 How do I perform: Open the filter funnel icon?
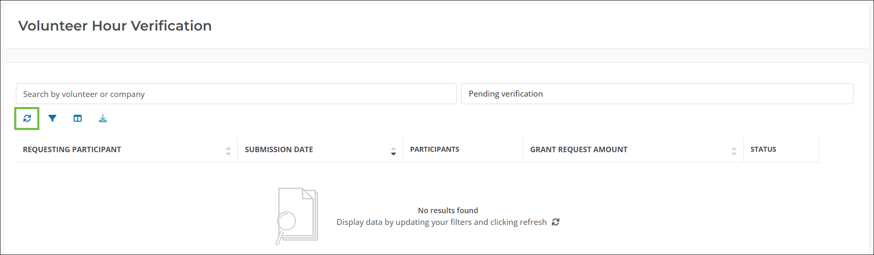[52, 118]
